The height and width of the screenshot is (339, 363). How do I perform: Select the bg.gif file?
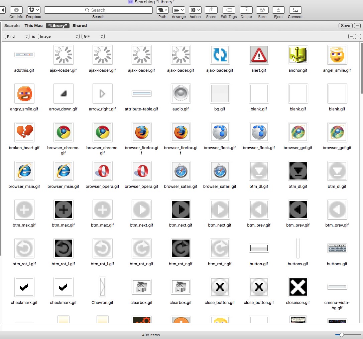220,93
